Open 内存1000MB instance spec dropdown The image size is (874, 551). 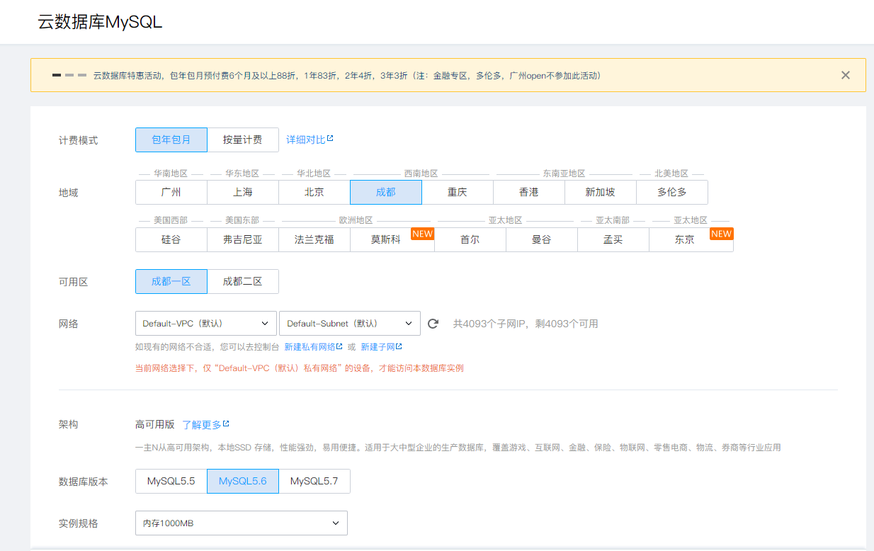(x=241, y=523)
